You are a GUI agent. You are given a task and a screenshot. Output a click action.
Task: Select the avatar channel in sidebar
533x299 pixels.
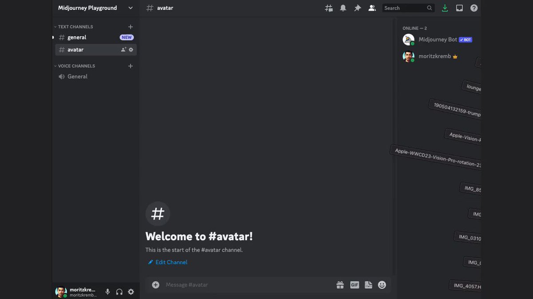pos(95,50)
